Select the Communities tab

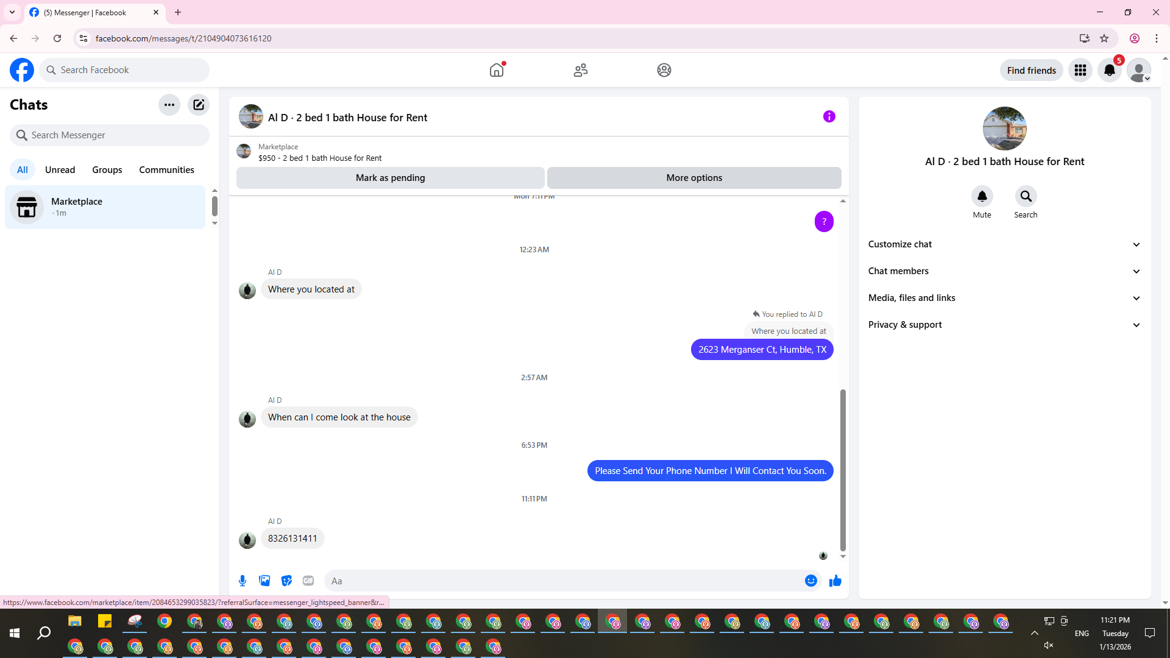pos(166,170)
